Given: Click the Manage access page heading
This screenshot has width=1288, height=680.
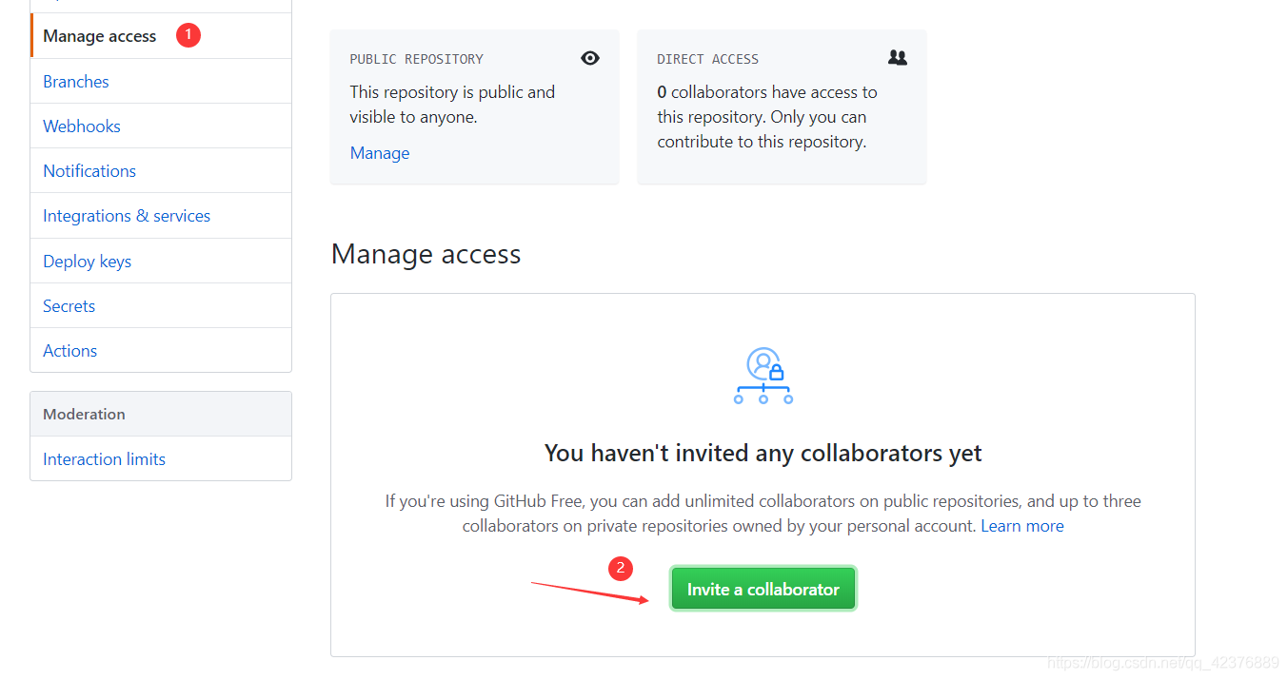Looking at the screenshot, I should pyautogui.click(x=426, y=253).
